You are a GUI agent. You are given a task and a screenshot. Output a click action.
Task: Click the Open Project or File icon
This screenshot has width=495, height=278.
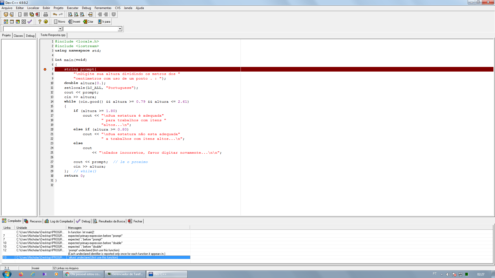12,14
